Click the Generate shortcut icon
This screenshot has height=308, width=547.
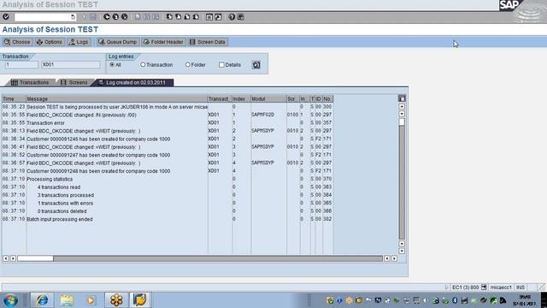[x=218, y=17]
